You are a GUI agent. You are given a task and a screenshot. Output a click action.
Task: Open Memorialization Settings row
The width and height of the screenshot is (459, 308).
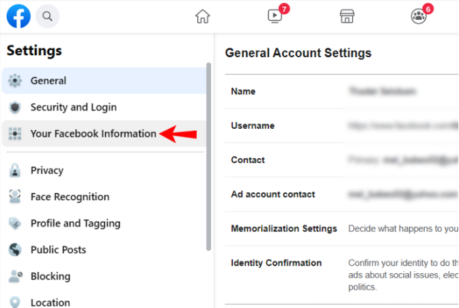(x=342, y=228)
